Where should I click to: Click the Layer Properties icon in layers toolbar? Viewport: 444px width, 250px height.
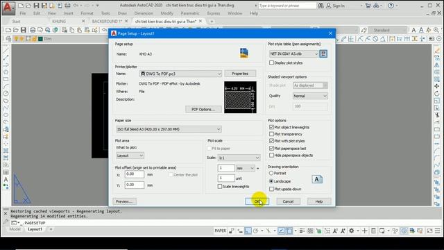pos(8,39)
